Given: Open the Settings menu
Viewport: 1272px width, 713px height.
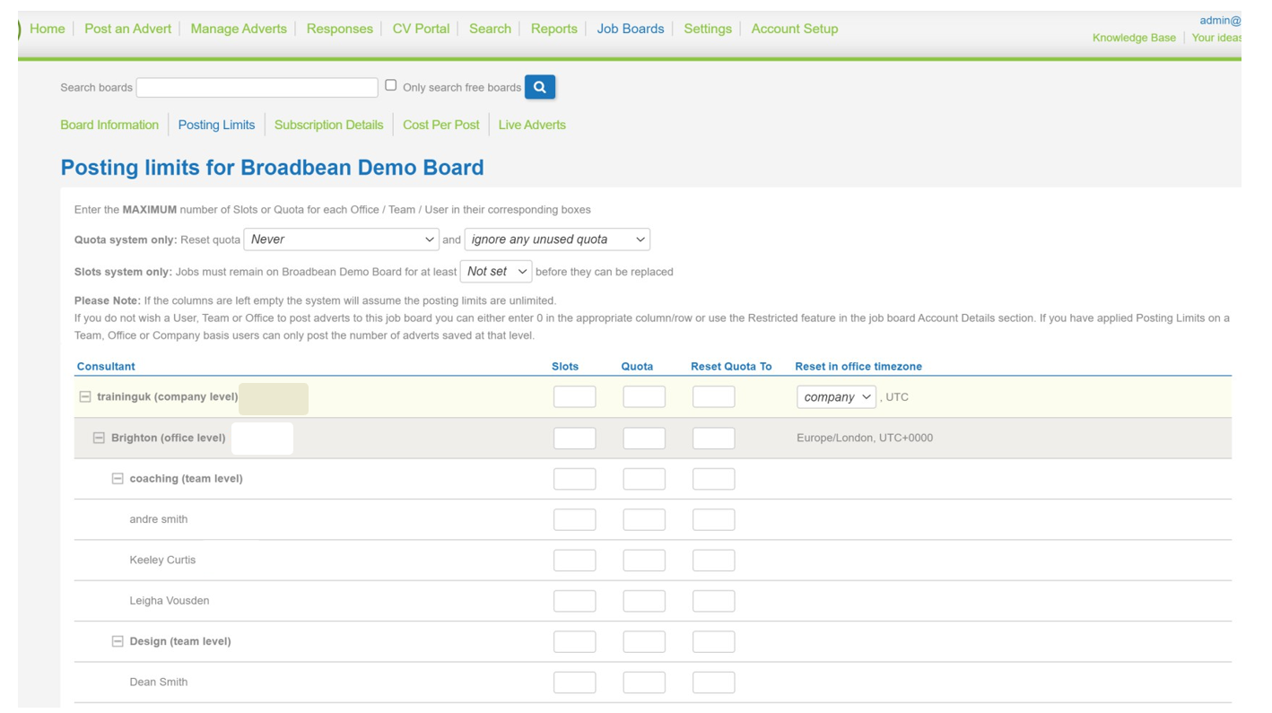Looking at the screenshot, I should pos(708,28).
